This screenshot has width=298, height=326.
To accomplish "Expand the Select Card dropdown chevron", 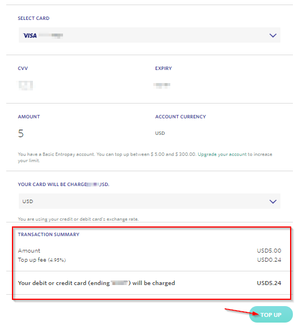I will [272, 35].
